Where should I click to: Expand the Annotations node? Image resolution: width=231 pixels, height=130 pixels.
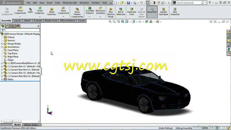pyautogui.click(x=2, y=47)
